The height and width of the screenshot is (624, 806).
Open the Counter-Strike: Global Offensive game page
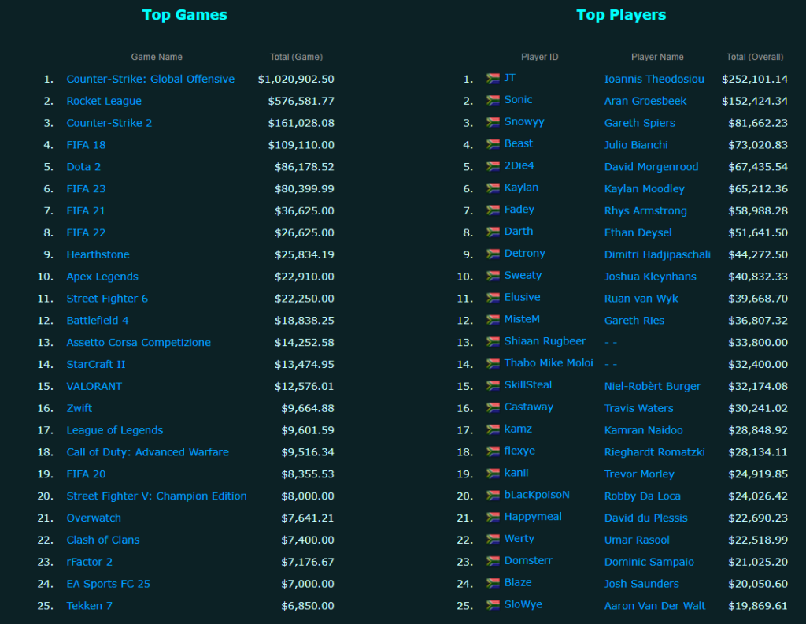coord(150,79)
